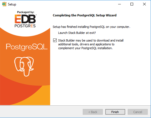
Task: Click the white PostgreSQL elephant logo
Action: tap(24, 66)
